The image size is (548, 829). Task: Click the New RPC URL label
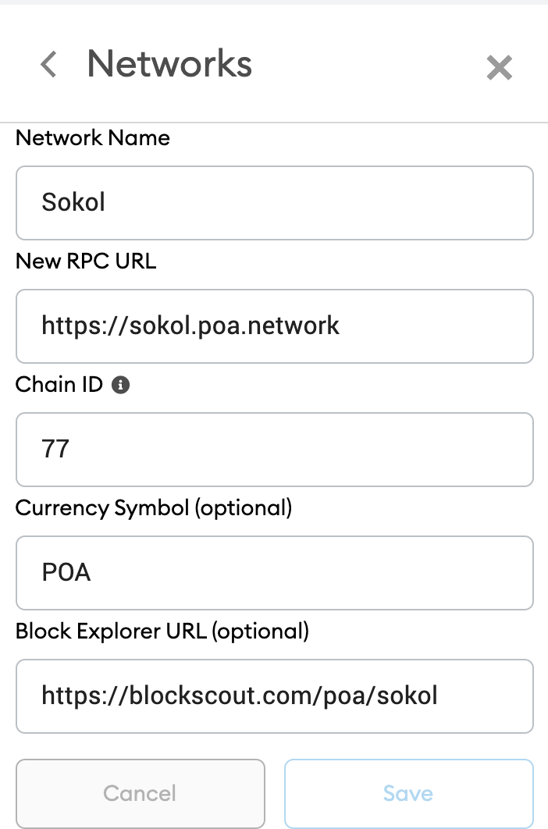(86, 262)
